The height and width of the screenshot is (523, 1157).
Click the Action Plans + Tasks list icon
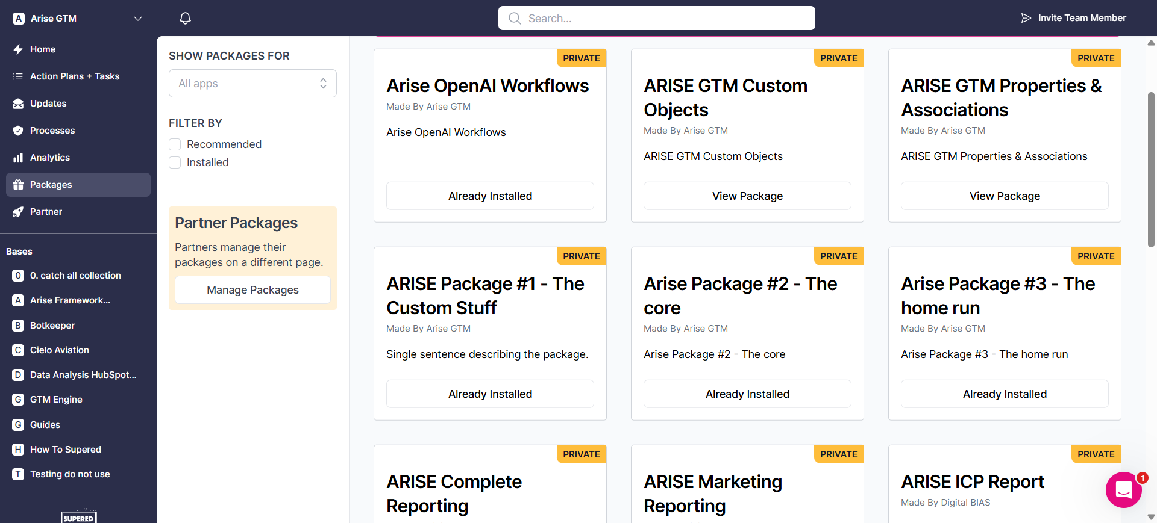tap(18, 76)
